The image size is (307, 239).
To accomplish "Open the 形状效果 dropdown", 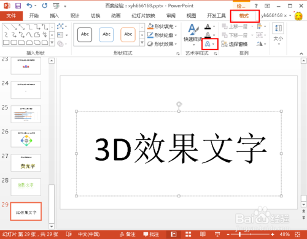I will 162,44.
